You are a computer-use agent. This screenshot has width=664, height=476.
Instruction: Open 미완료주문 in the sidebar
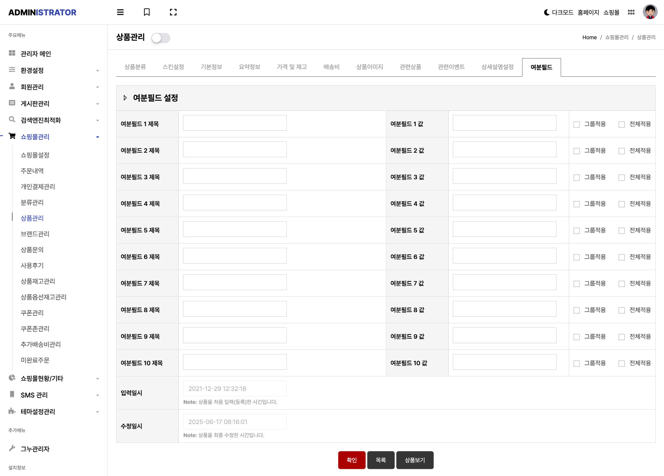pyautogui.click(x=35, y=360)
